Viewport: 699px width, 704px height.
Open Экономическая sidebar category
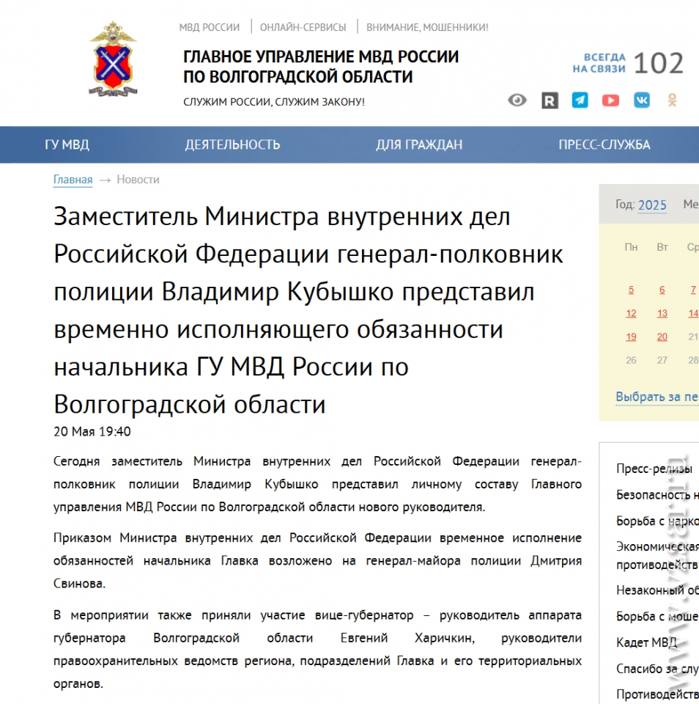point(657,555)
